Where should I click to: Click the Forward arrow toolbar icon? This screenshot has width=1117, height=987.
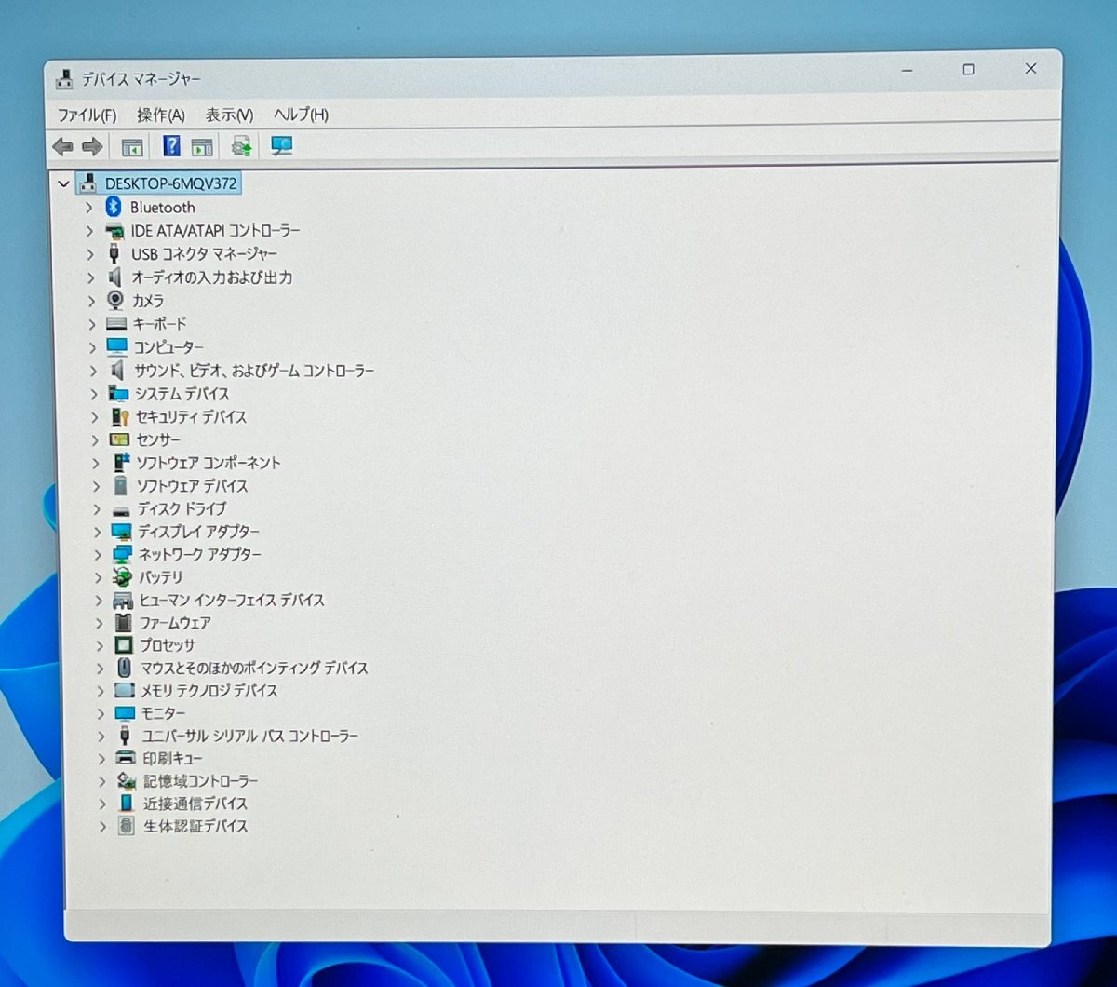coord(91,146)
